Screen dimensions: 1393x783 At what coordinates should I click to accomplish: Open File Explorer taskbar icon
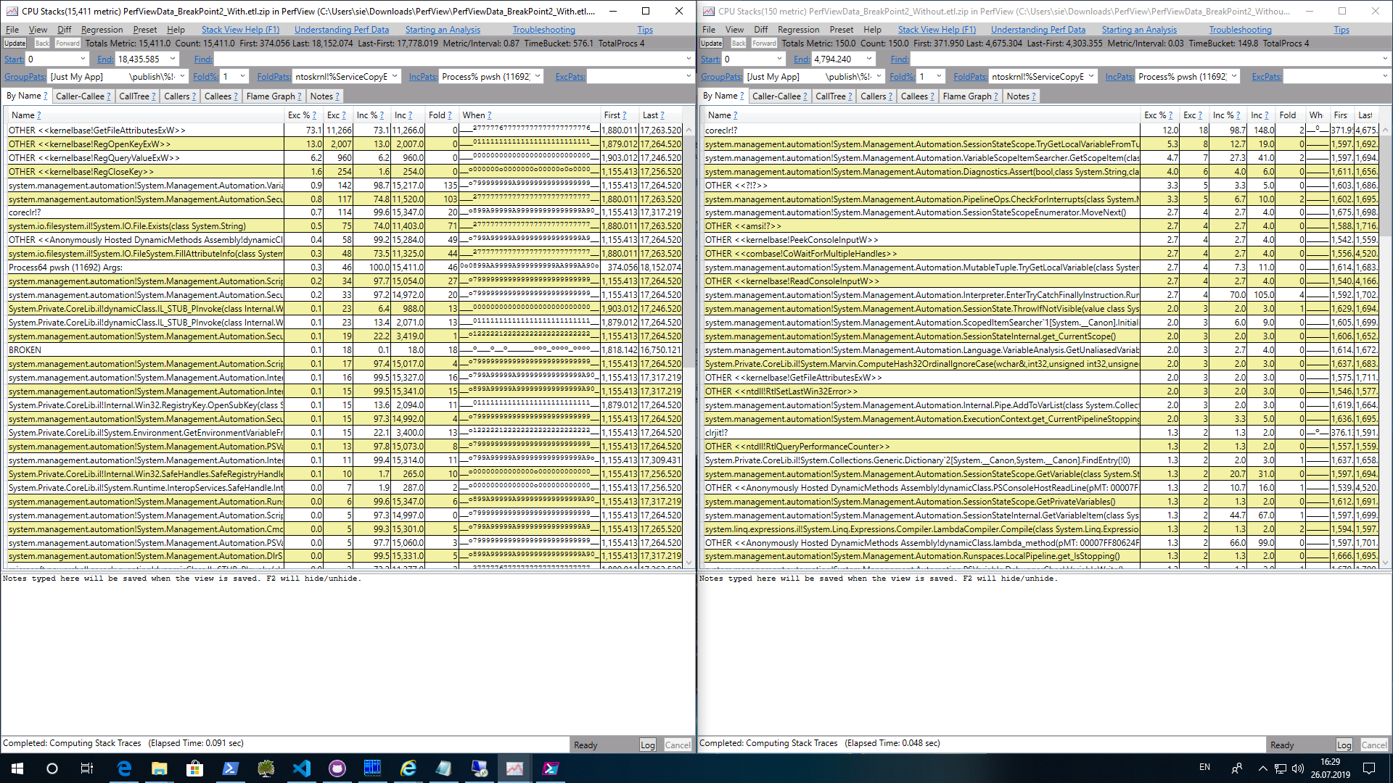click(159, 768)
